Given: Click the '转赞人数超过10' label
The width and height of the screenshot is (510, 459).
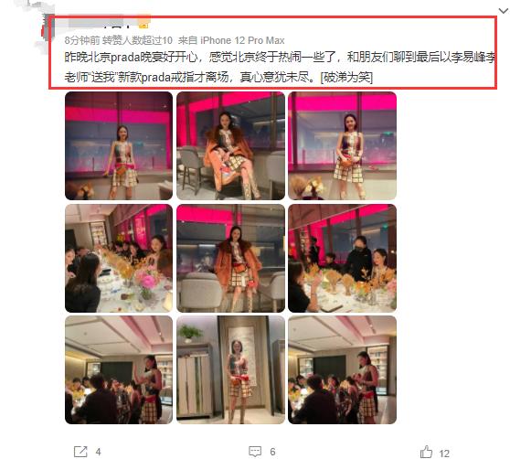Looking at the screenshot, I should 137,40.
